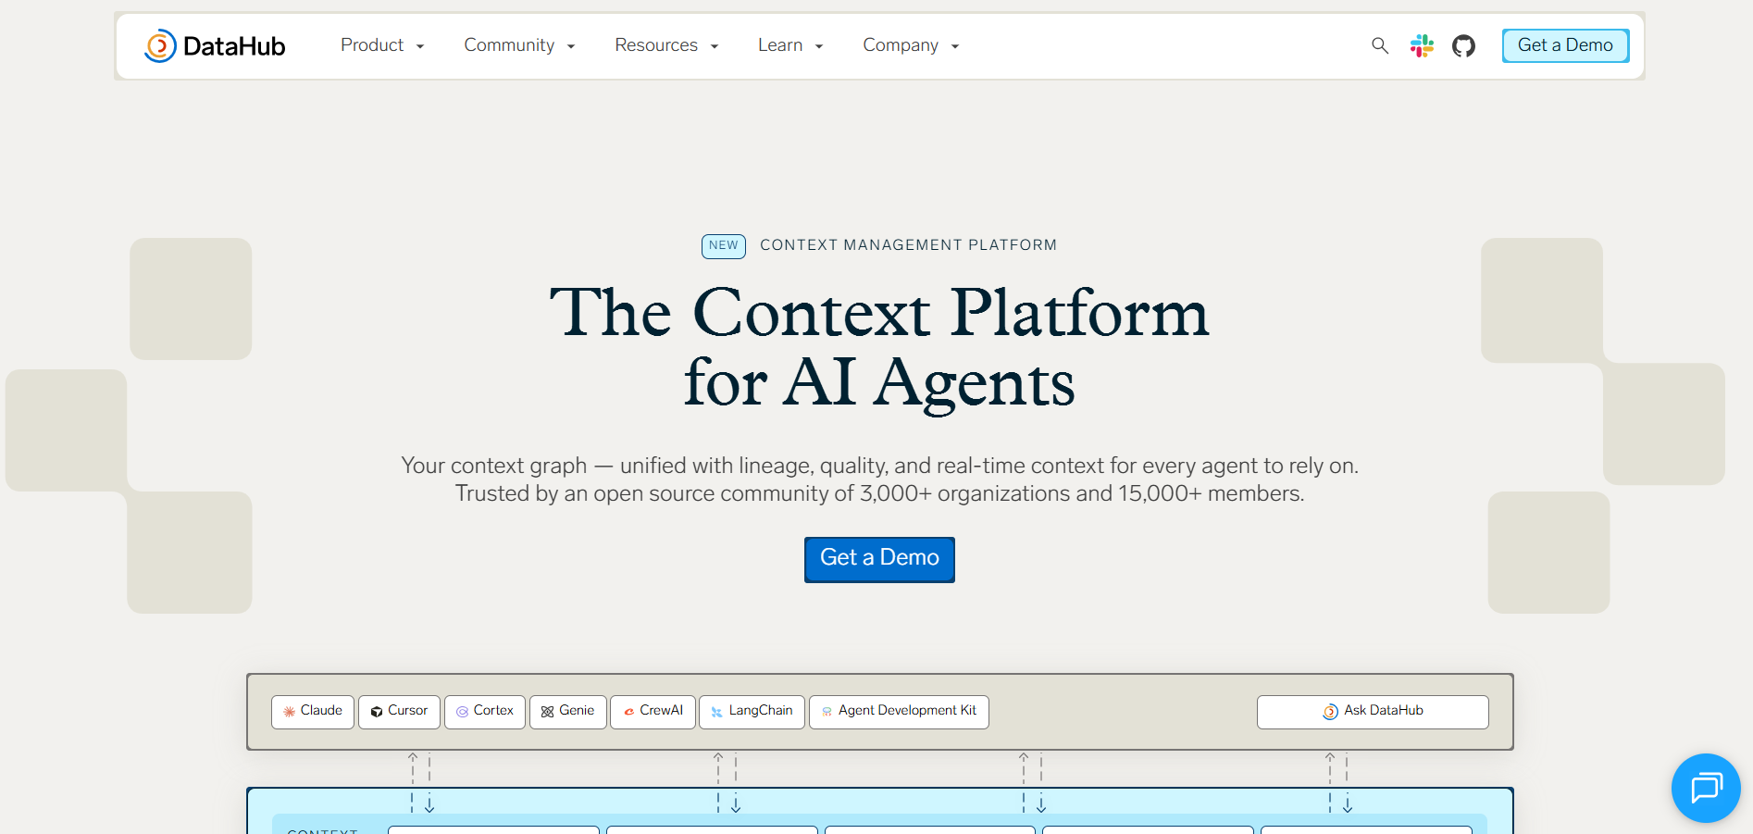The height and width of the screenshot is (834, 1753).
Task: Click the Cursor agent chip
Action: click(x=399, y=712)
